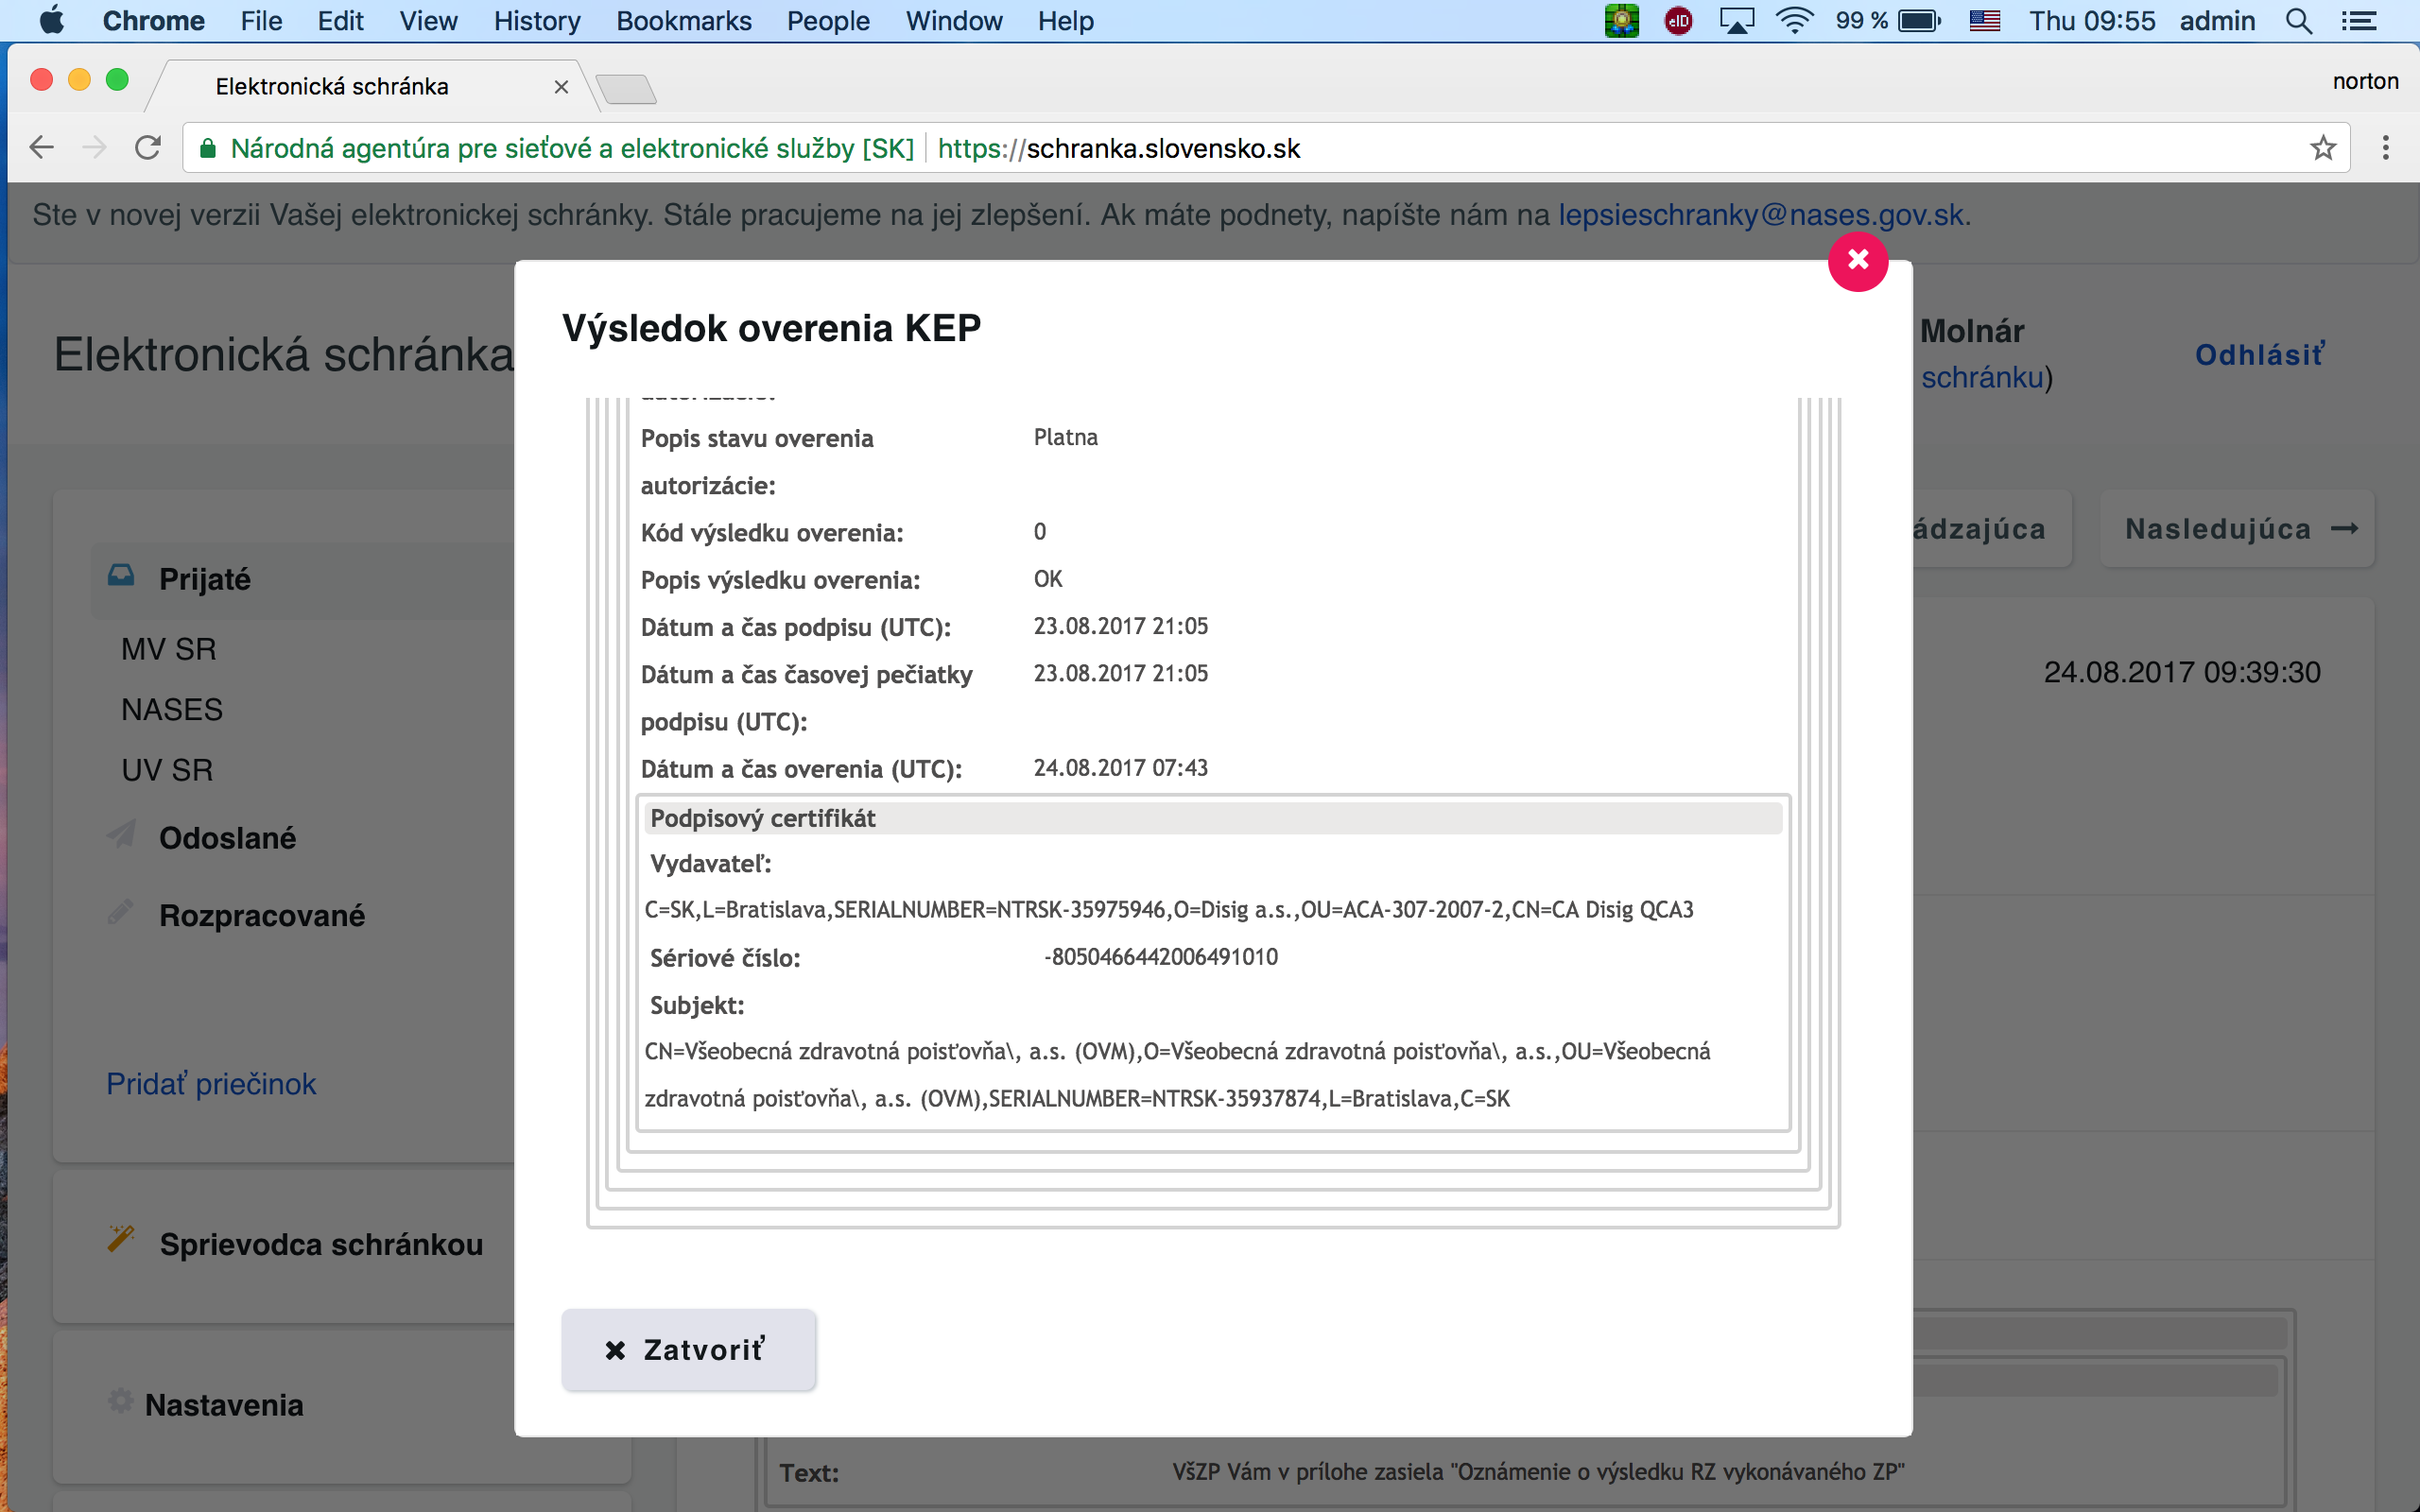Open Chrome three-dot menu
Viewport: 2420px width, 1512px height.
pyautogui.click(x=2385, y=148)
